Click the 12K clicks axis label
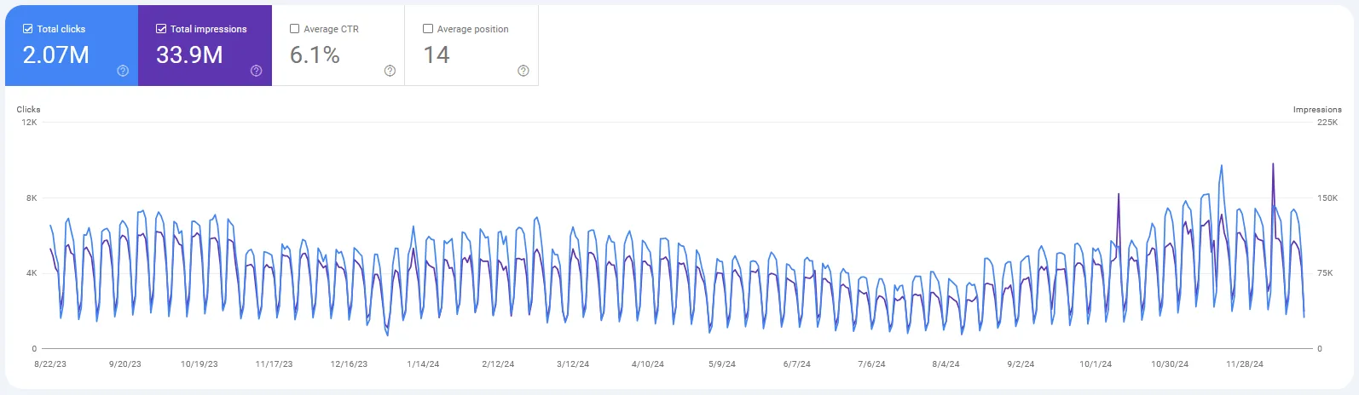Image resolution: width=1359 pixels, height=395 pixels. point(29,123)
